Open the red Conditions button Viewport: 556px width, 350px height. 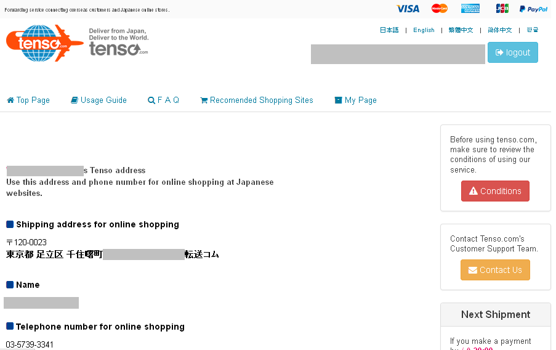point(495,191)
